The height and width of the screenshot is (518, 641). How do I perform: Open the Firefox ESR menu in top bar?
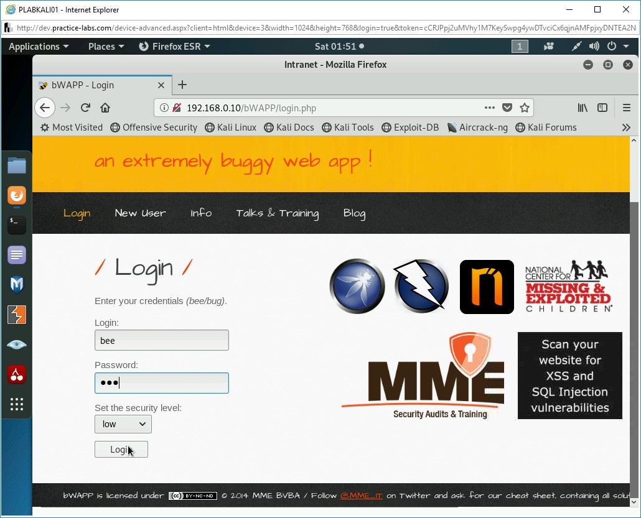174,46
